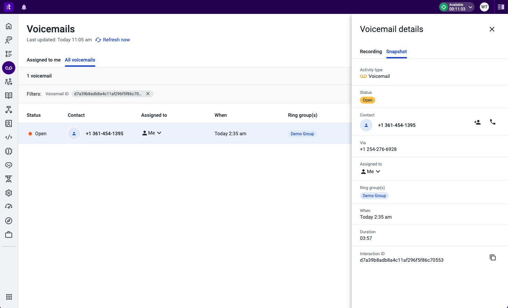Viewport: 508px width, 308px height.
Task: Switch to the Recording tab
Action: 371,51
